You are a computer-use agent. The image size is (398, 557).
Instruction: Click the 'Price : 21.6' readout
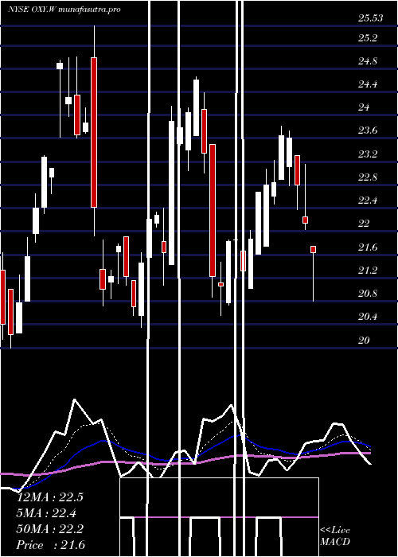tap(51, 545)
